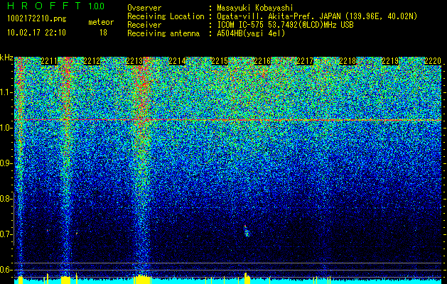
Task: Click the word meteor in the header
Action: [x=101, y=22]
